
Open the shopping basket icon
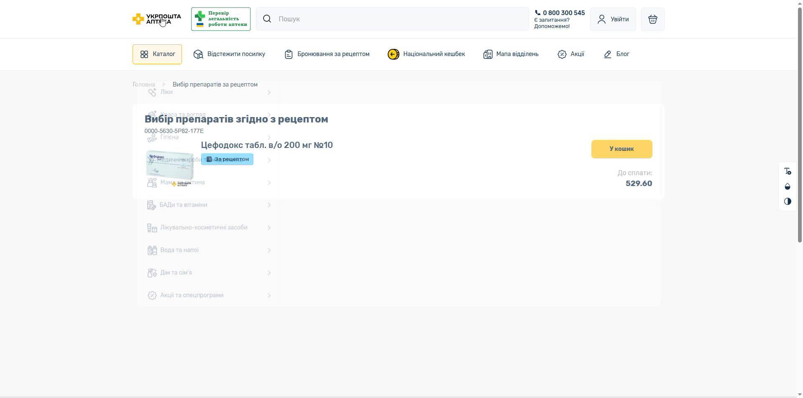(652, 19)
